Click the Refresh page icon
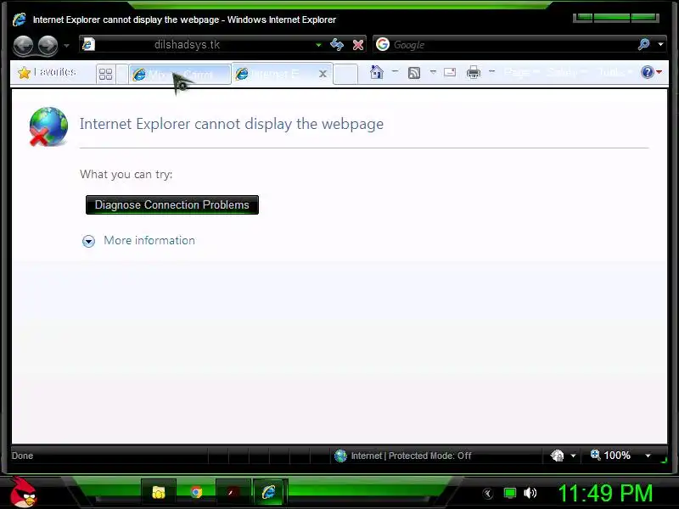The height and width of the screenshot is (509, 679). [337, 45]
